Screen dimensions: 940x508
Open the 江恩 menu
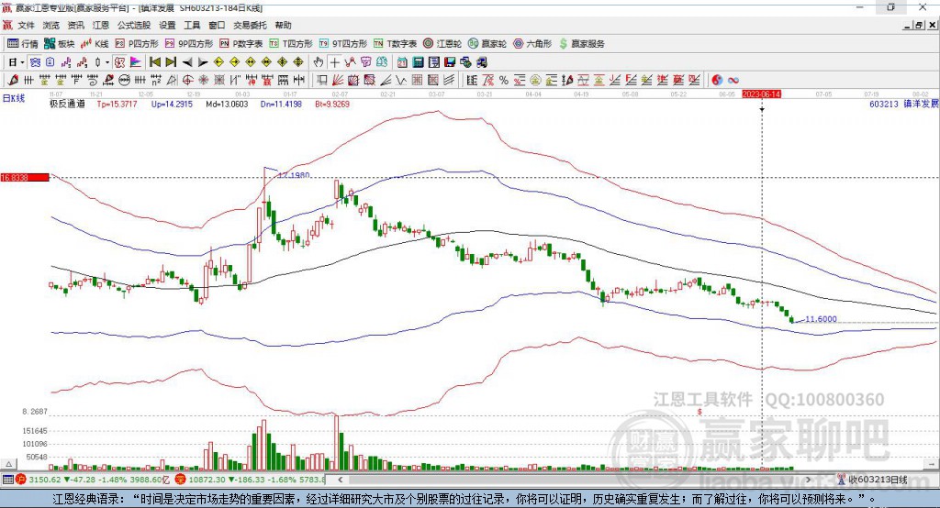[x=100, y=25]
